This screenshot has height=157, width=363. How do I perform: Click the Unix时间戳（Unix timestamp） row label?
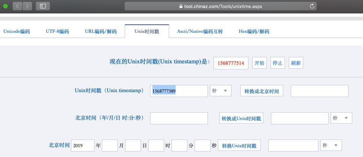point(109,91)
